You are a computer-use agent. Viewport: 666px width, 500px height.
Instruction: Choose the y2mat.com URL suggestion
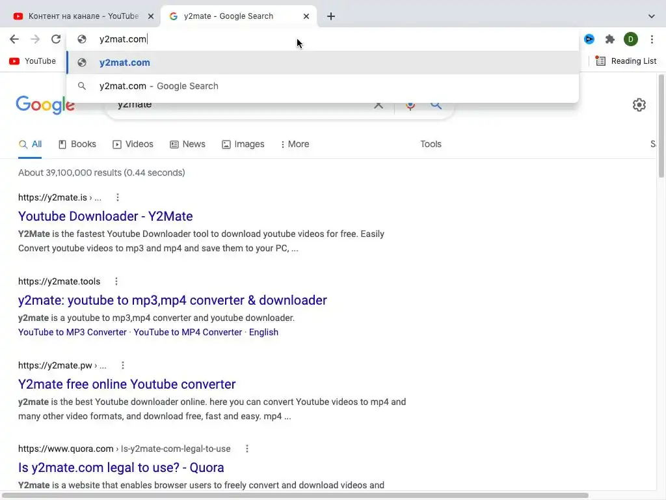pos(323,62)
